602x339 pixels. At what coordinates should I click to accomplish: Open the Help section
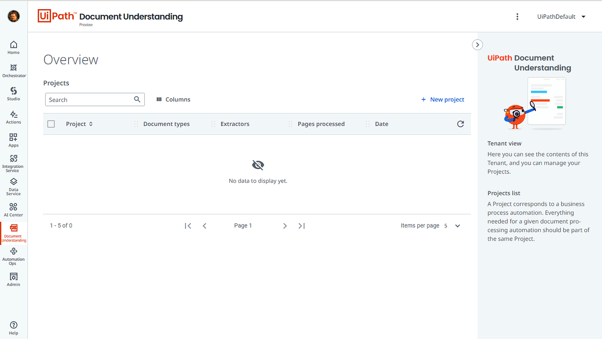(14, 327)
